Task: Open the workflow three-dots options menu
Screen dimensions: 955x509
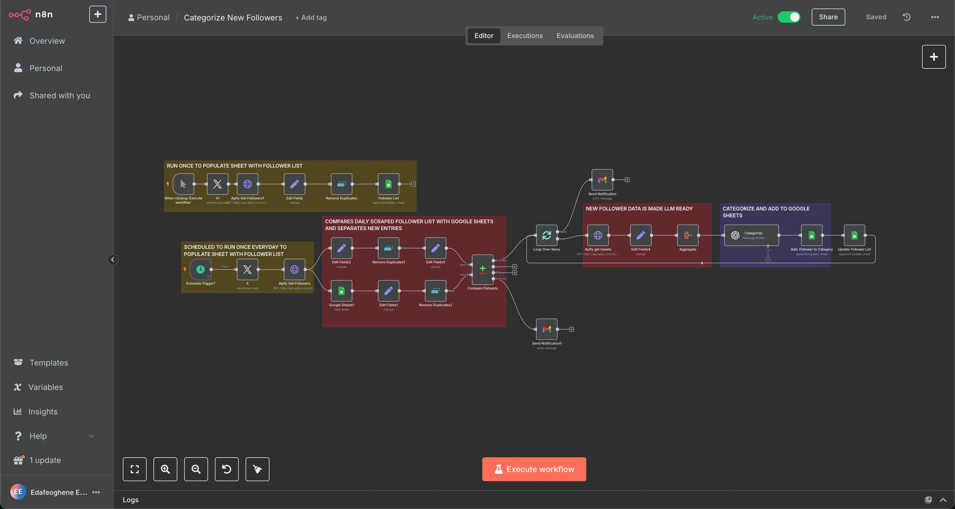Action: pos(935,17)
